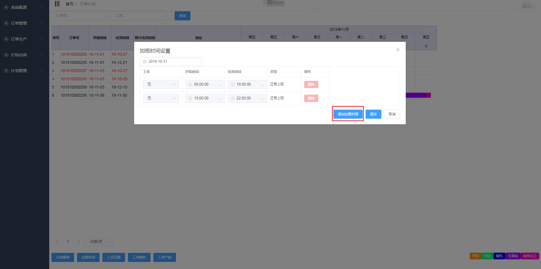
Task: Submit with the 提交 button
Action: pos(373,114)
